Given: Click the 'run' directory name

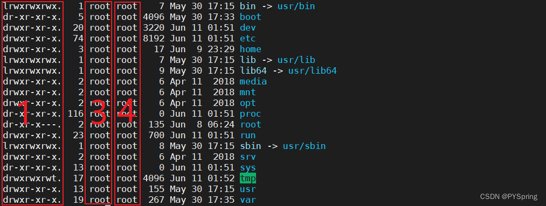Looking at the screenshot, I should click(247, 135).
